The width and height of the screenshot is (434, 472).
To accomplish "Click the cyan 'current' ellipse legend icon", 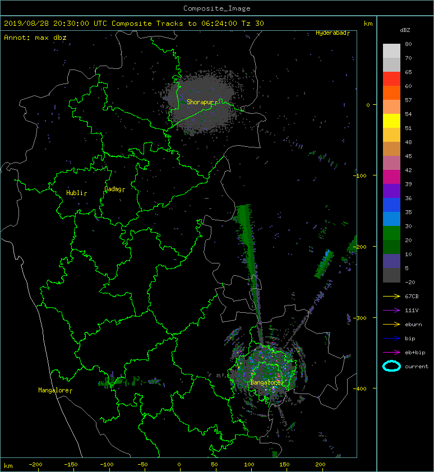I will pyautogui.click(x=391, y=366).
